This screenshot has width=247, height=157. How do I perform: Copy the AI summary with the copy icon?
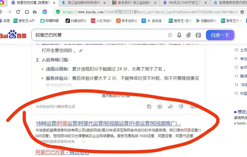pyautogui.click(x=149, y=107)
